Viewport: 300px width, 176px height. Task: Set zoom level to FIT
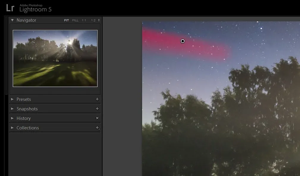coord(66,20)
